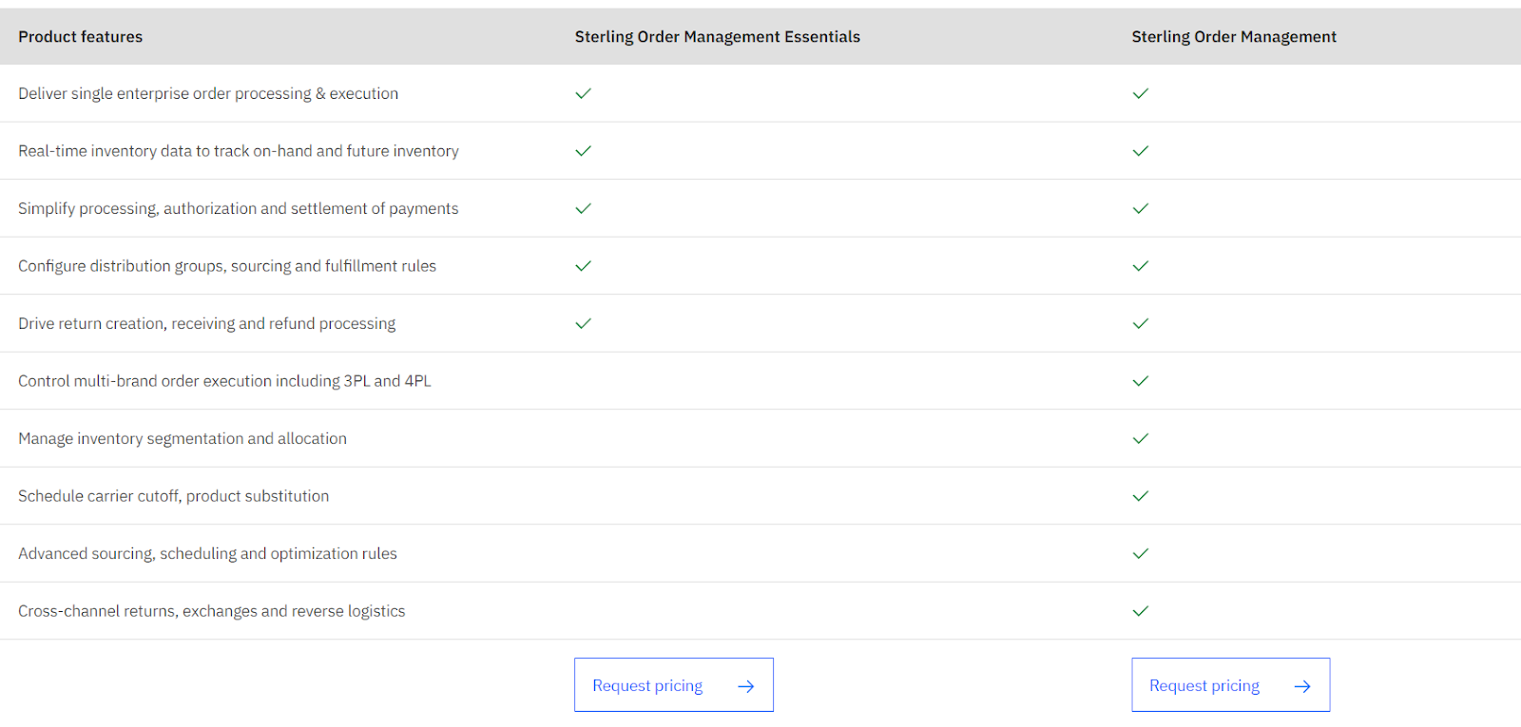Click checkmark for Control multi-brand order execution
The image size is (1521, 727).
coord(1141,381)
